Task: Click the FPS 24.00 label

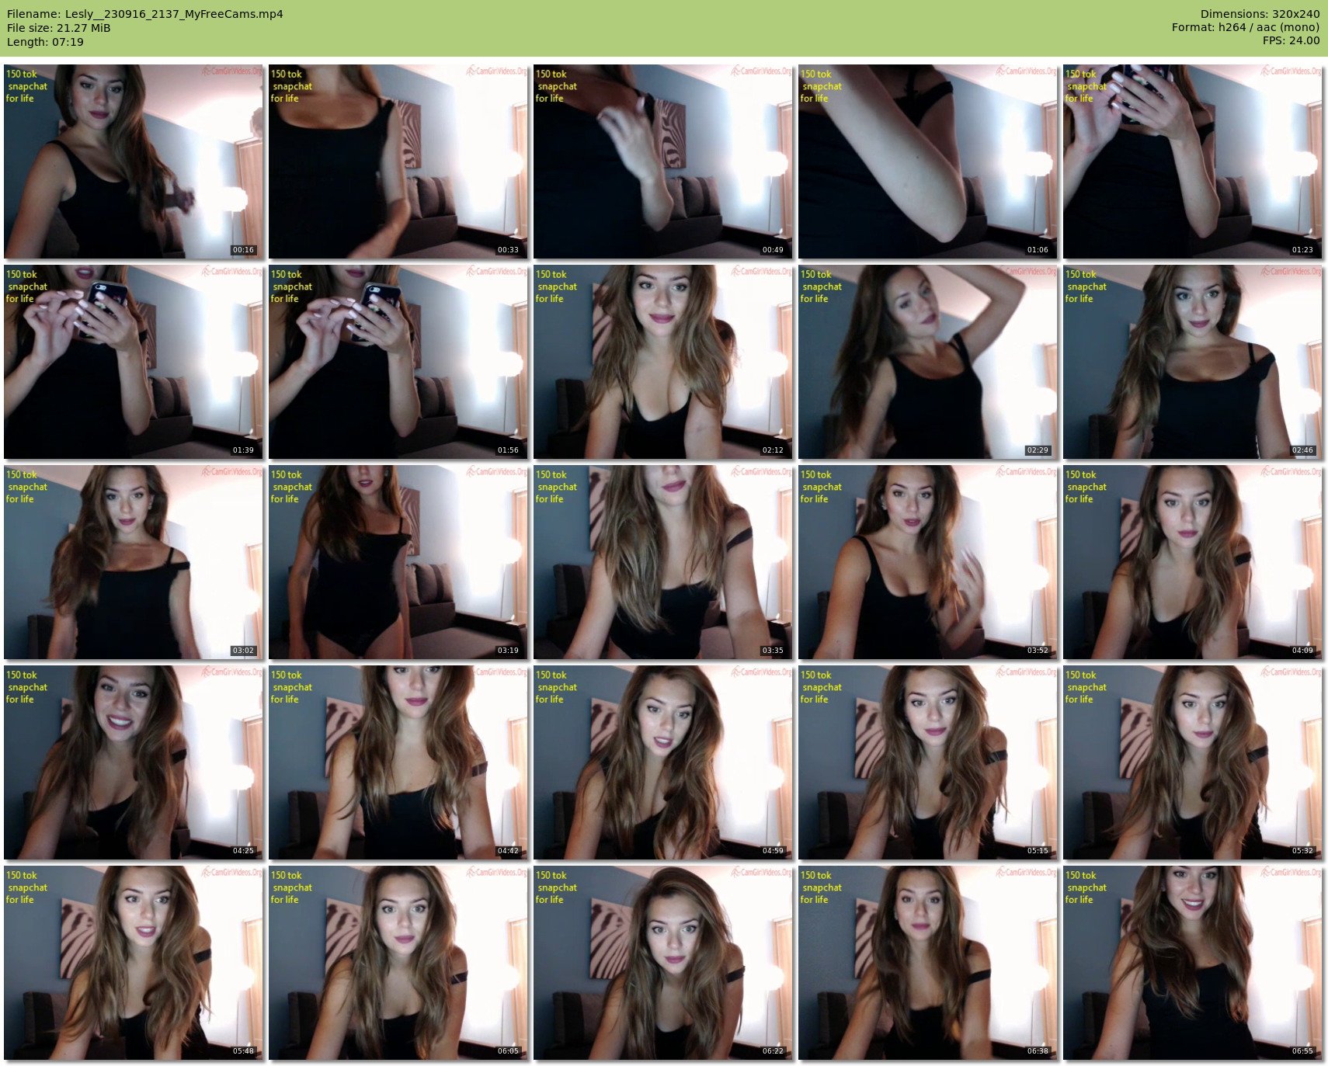Action: coord(1291,40)
